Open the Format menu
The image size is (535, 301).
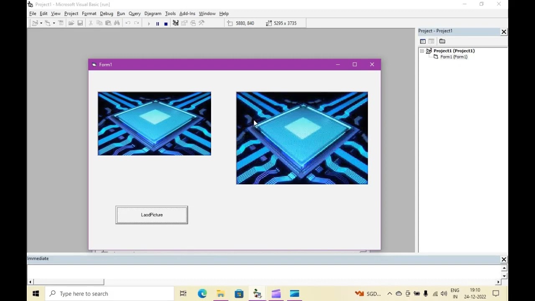tap(89, 14)
